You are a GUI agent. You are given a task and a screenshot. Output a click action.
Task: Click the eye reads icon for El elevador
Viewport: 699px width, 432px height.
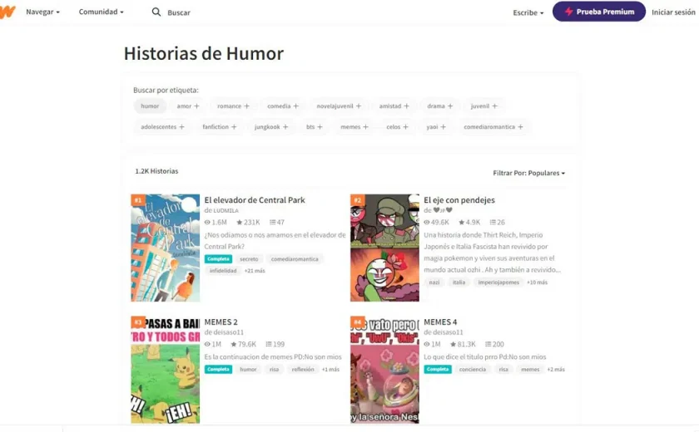coord(207,222)
